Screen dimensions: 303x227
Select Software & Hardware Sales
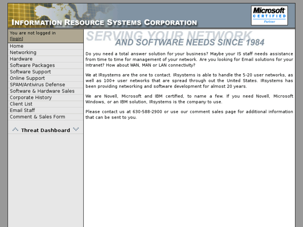coord(45,91)
